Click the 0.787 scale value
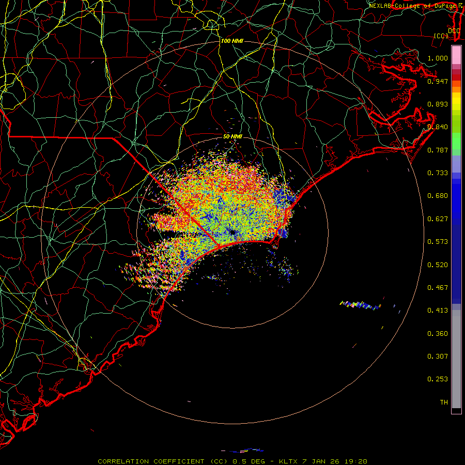 438,150
